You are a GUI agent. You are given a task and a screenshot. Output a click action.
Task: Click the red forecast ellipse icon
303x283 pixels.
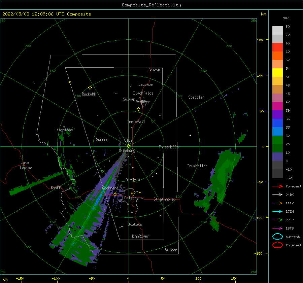[277, 245]
